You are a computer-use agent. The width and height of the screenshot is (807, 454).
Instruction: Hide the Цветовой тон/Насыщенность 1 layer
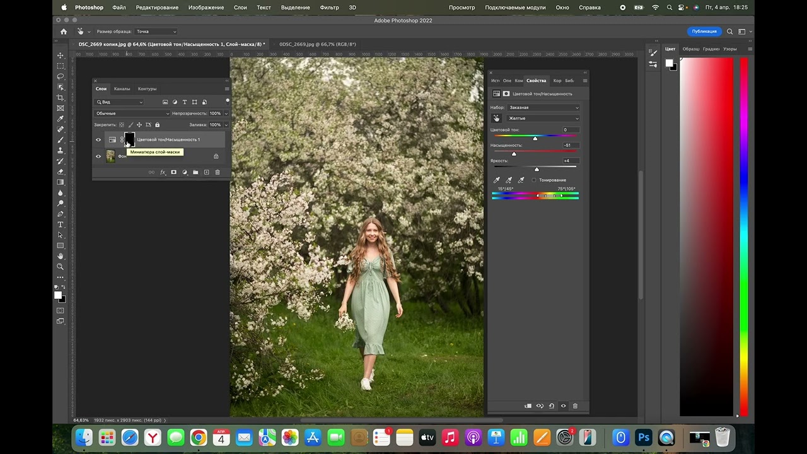pos(98,140)
